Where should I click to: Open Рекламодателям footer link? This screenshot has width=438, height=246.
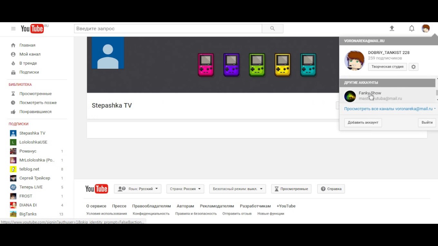pyautogui.click(x=217, y=206)
